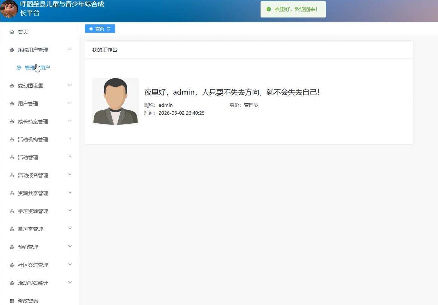Expand the 活动管理 chevron

point(70,157)
